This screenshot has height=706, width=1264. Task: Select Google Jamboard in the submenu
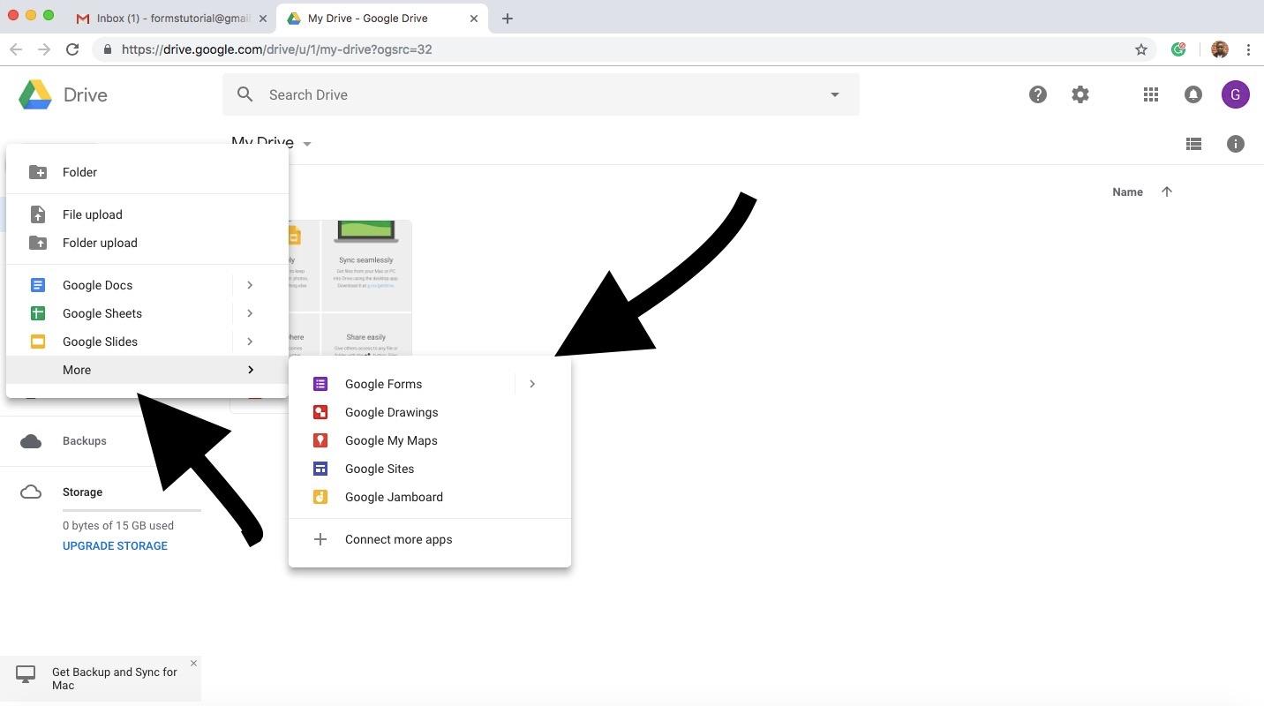coord(430,497)
